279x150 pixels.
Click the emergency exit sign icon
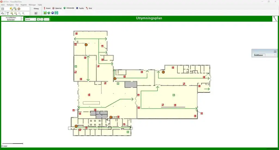pyautogui.click(x=56, y=13)
